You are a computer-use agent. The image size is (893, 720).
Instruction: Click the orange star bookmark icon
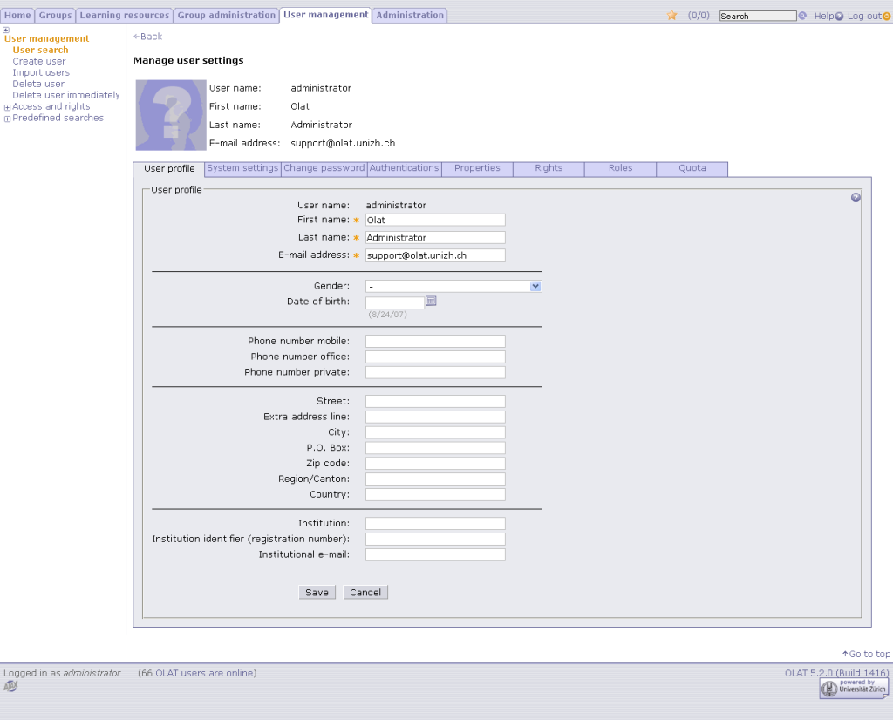click(671, 16)
